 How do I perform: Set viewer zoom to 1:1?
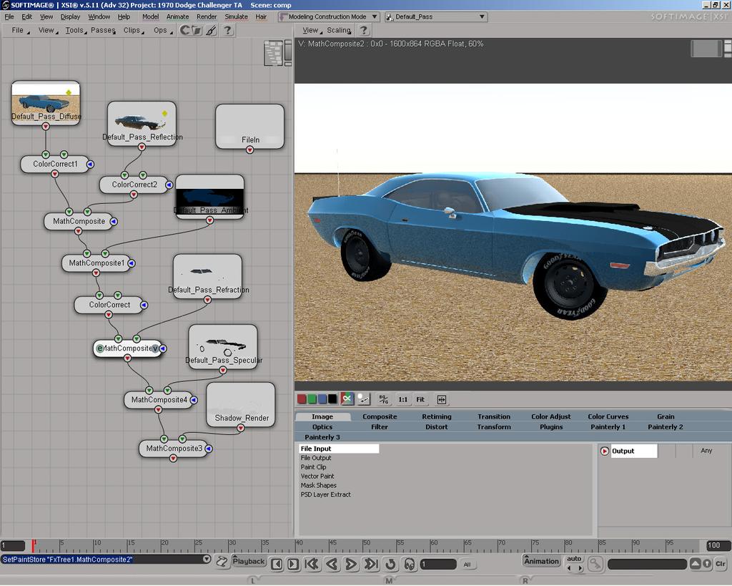point(403,399)
